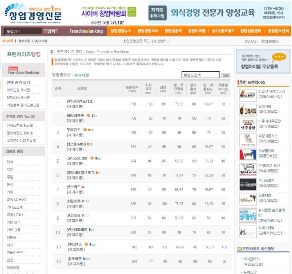Image resolution: width=292 pixels, height=274 pixels.
Task: Click the red square icon next to 핫브레드
Action: pos(83,187)
